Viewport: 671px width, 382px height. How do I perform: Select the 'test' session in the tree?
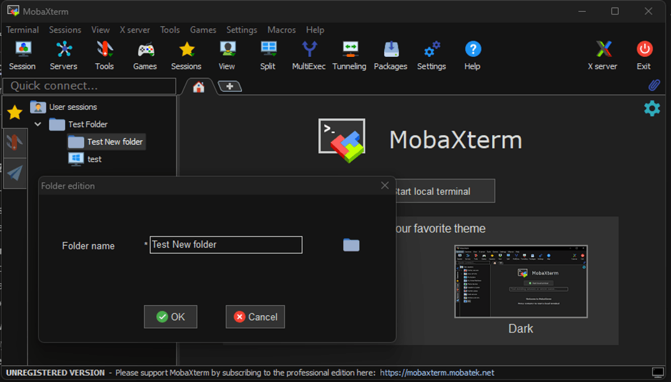coord(94,159)
